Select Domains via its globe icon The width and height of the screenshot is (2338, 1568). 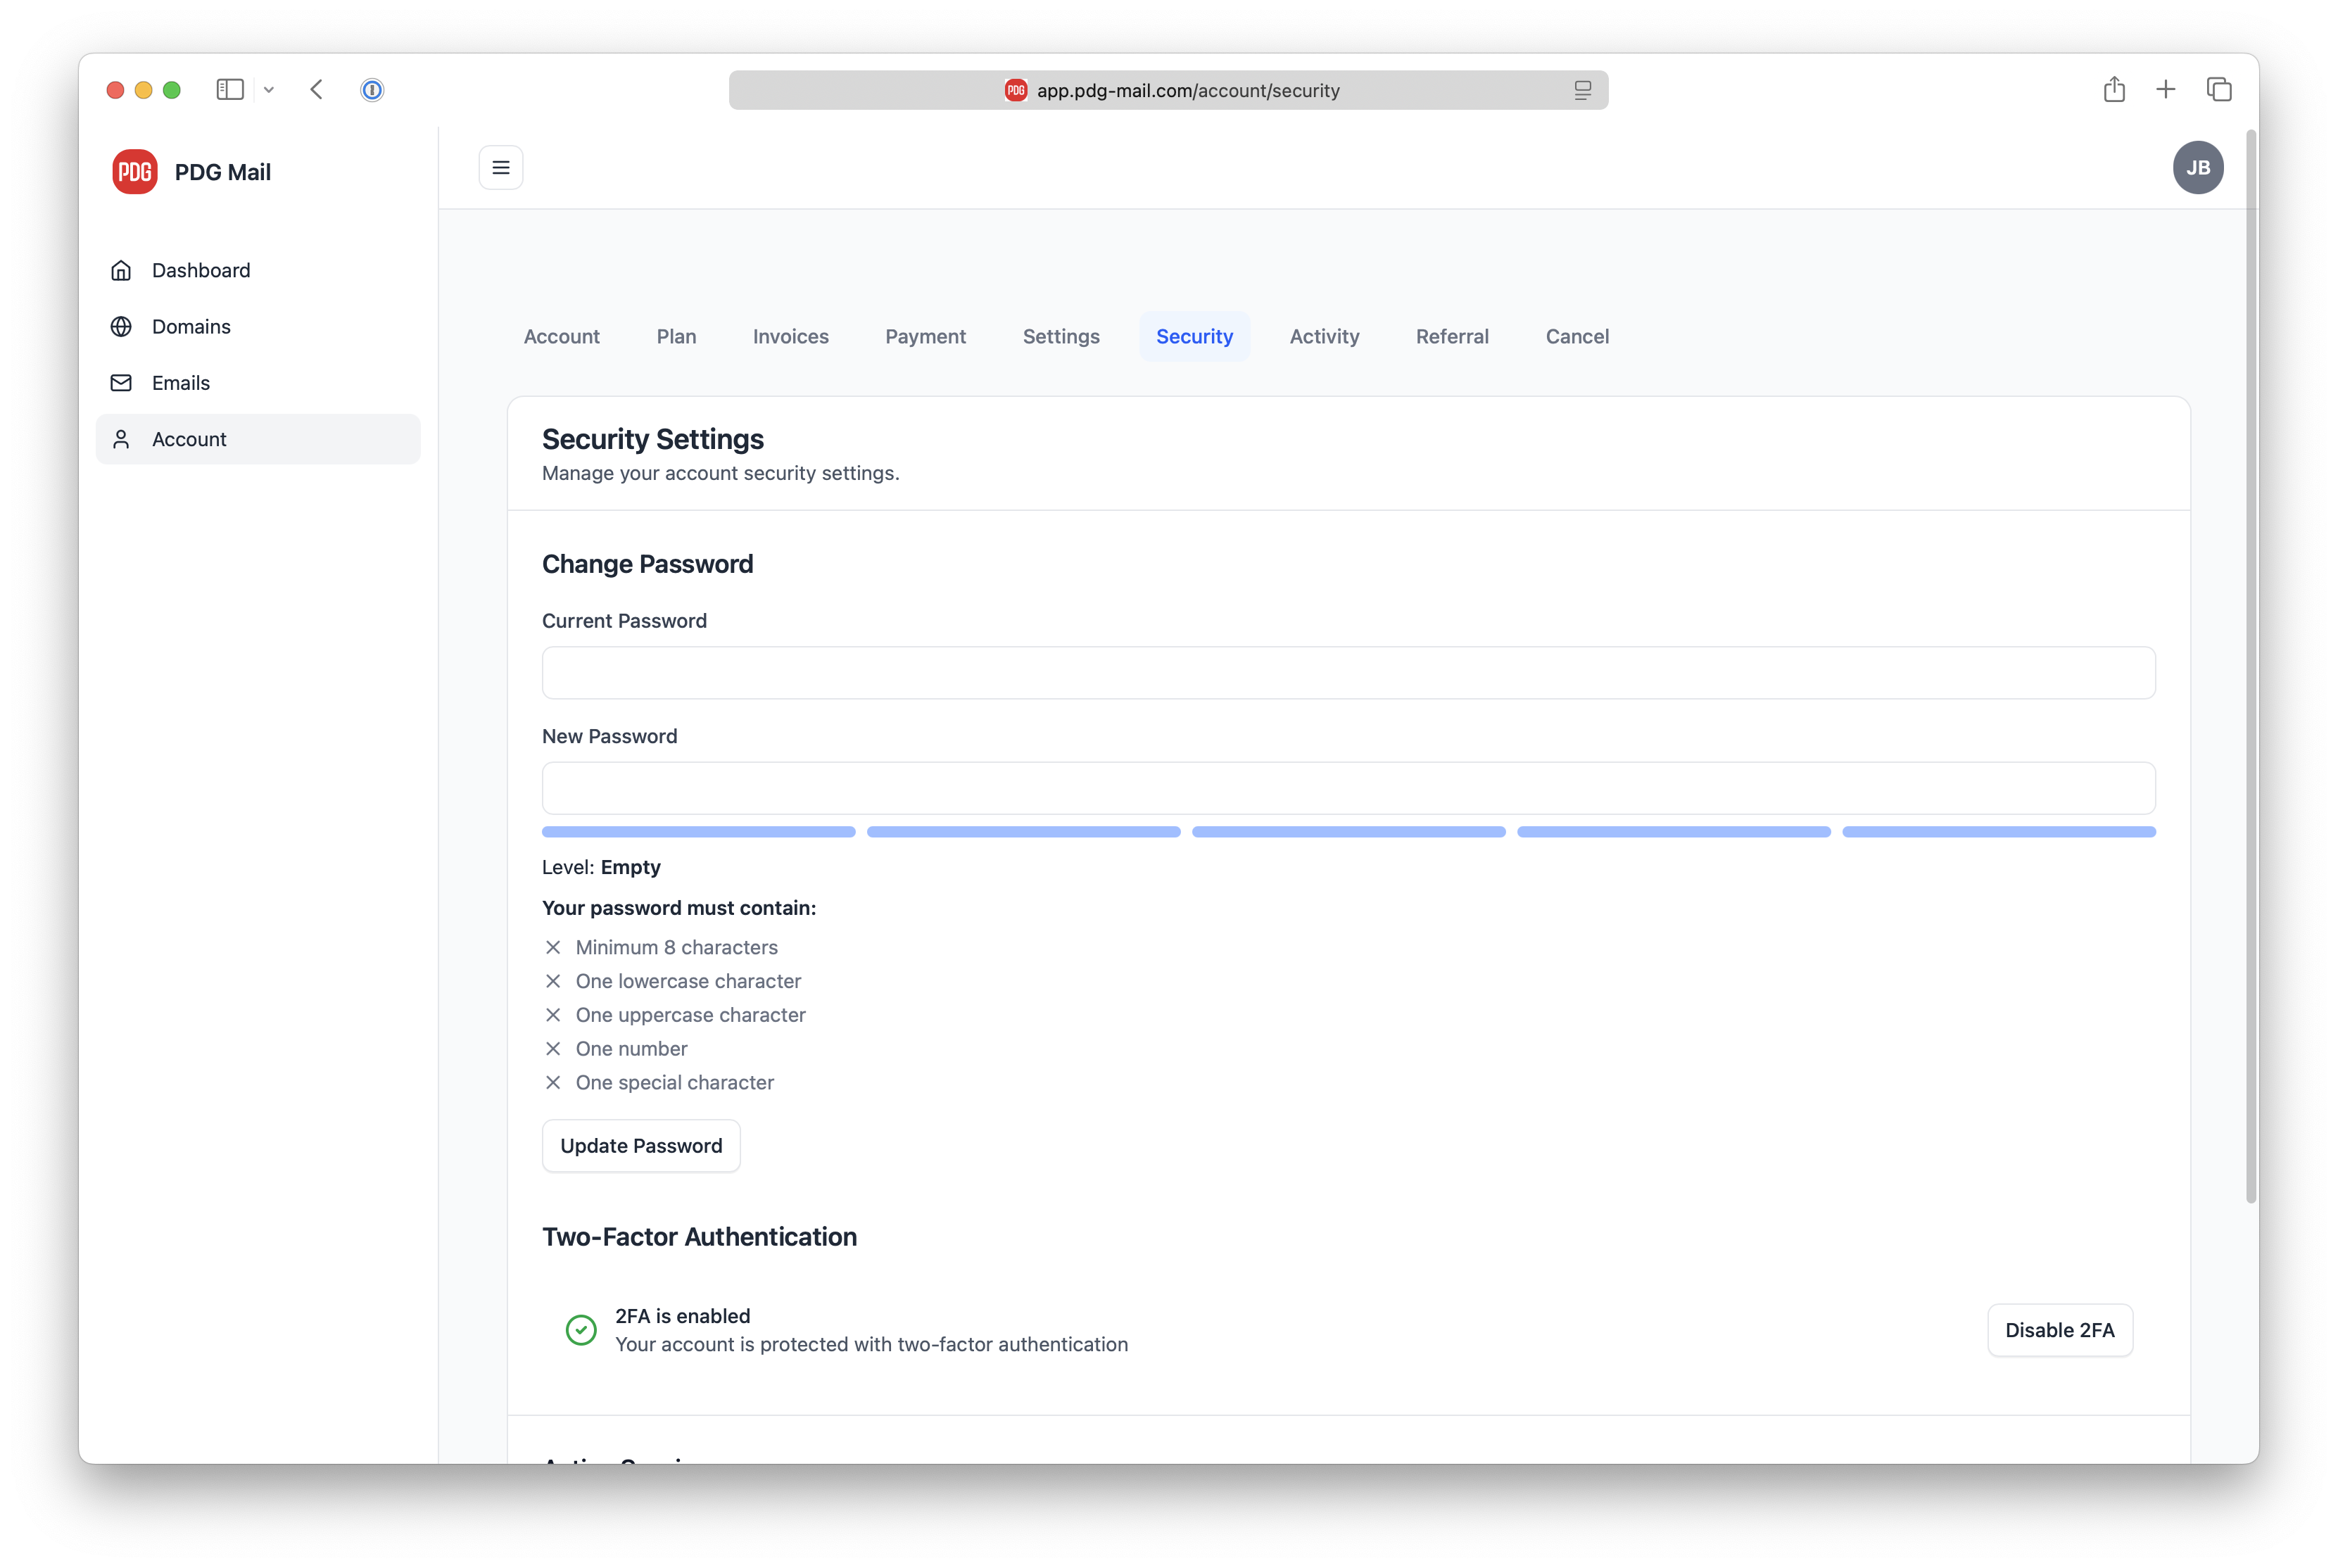(121, 326)
